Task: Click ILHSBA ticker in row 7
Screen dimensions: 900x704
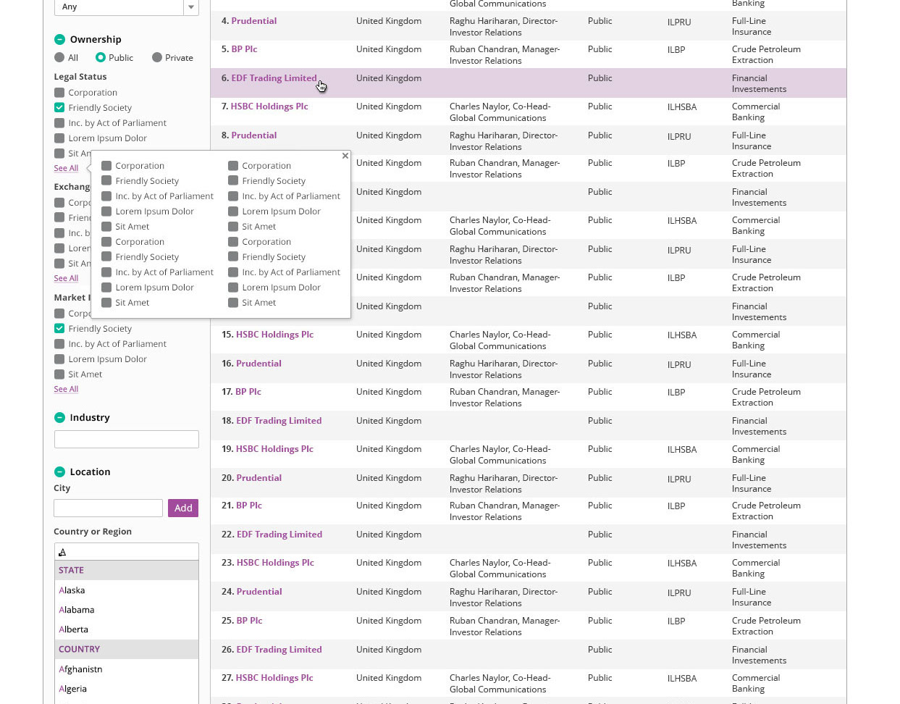Action: [x=682, y=107]
